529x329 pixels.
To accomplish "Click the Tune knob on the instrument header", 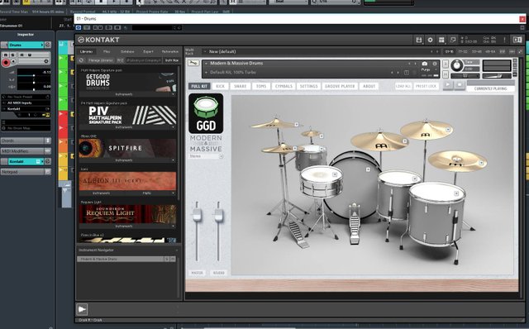I will [457, 65].
